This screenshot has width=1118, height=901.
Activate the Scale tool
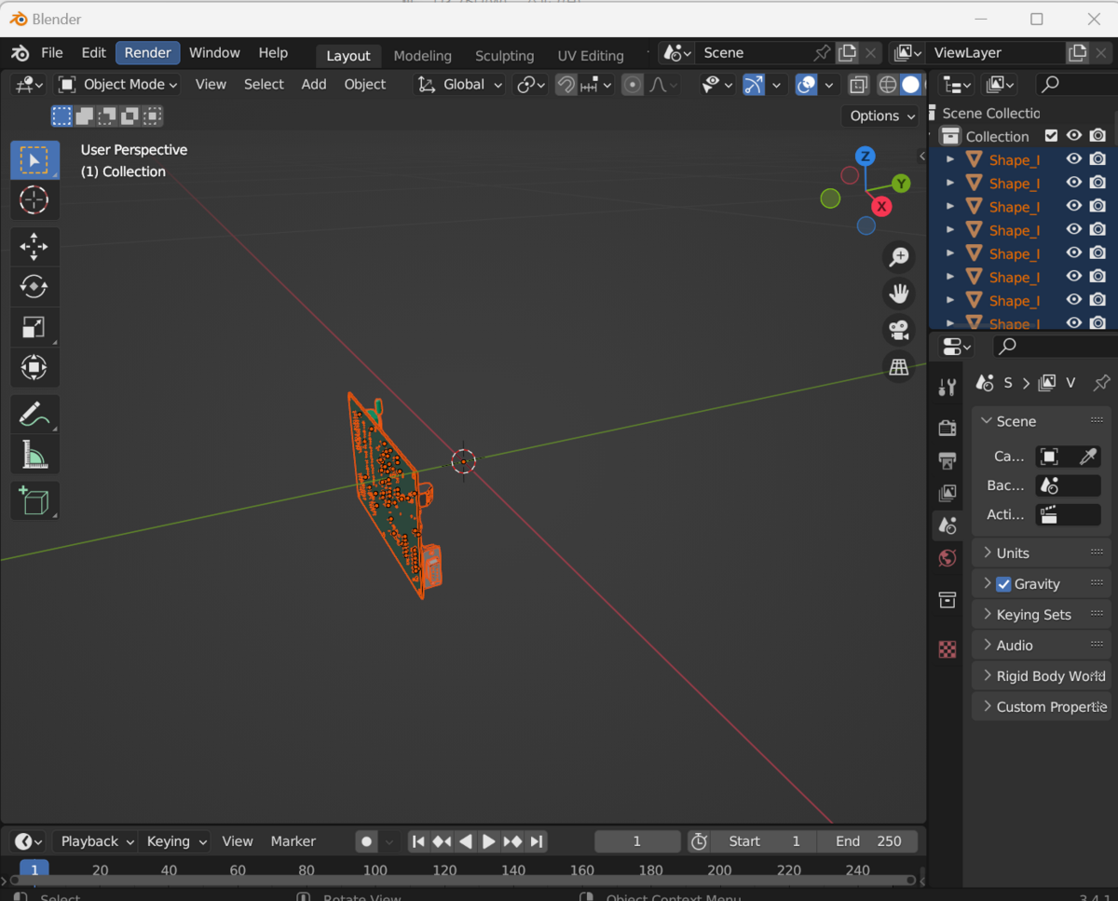(34, 327)
